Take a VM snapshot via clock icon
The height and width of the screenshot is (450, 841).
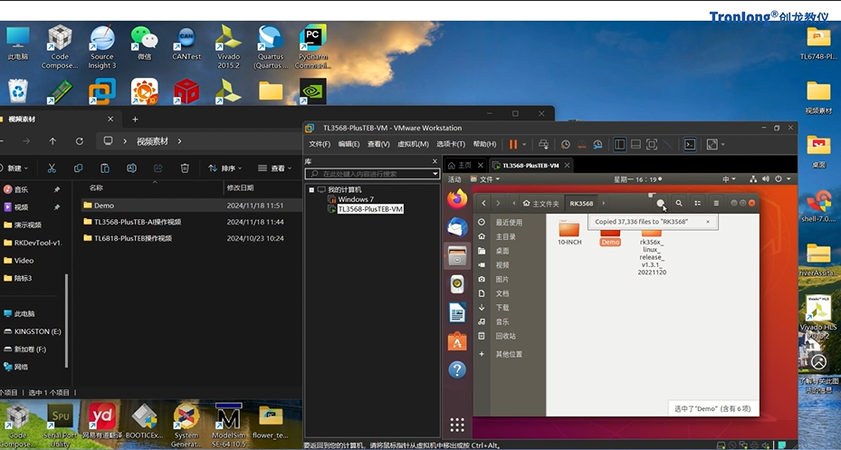tap(565, 144)
